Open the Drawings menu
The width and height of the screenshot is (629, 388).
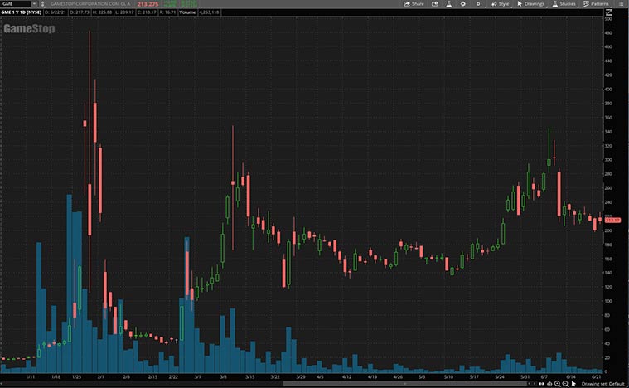click(x=530, y=4)
